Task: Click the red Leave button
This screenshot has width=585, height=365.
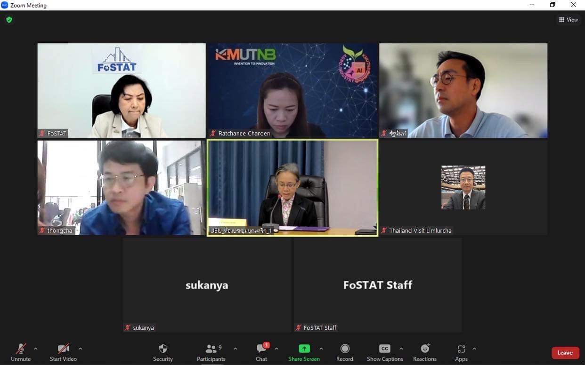Action: coord(565,353)
